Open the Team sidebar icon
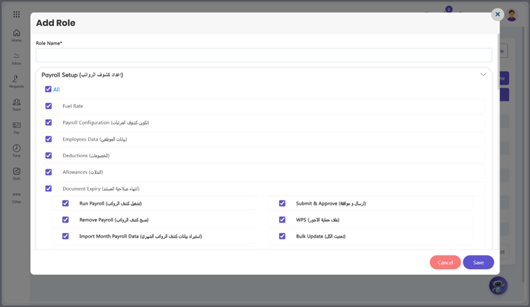 [x=17, y=102]
